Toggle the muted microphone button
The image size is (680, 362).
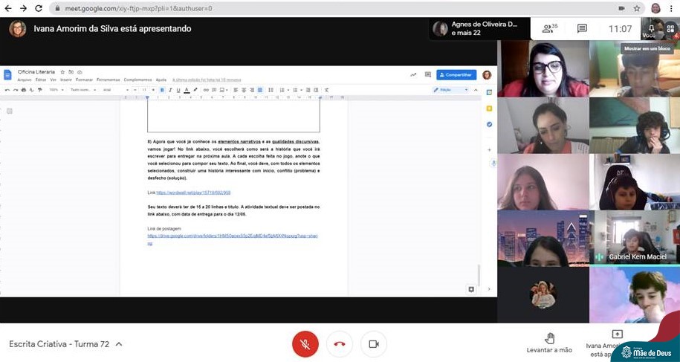(305, 344)
